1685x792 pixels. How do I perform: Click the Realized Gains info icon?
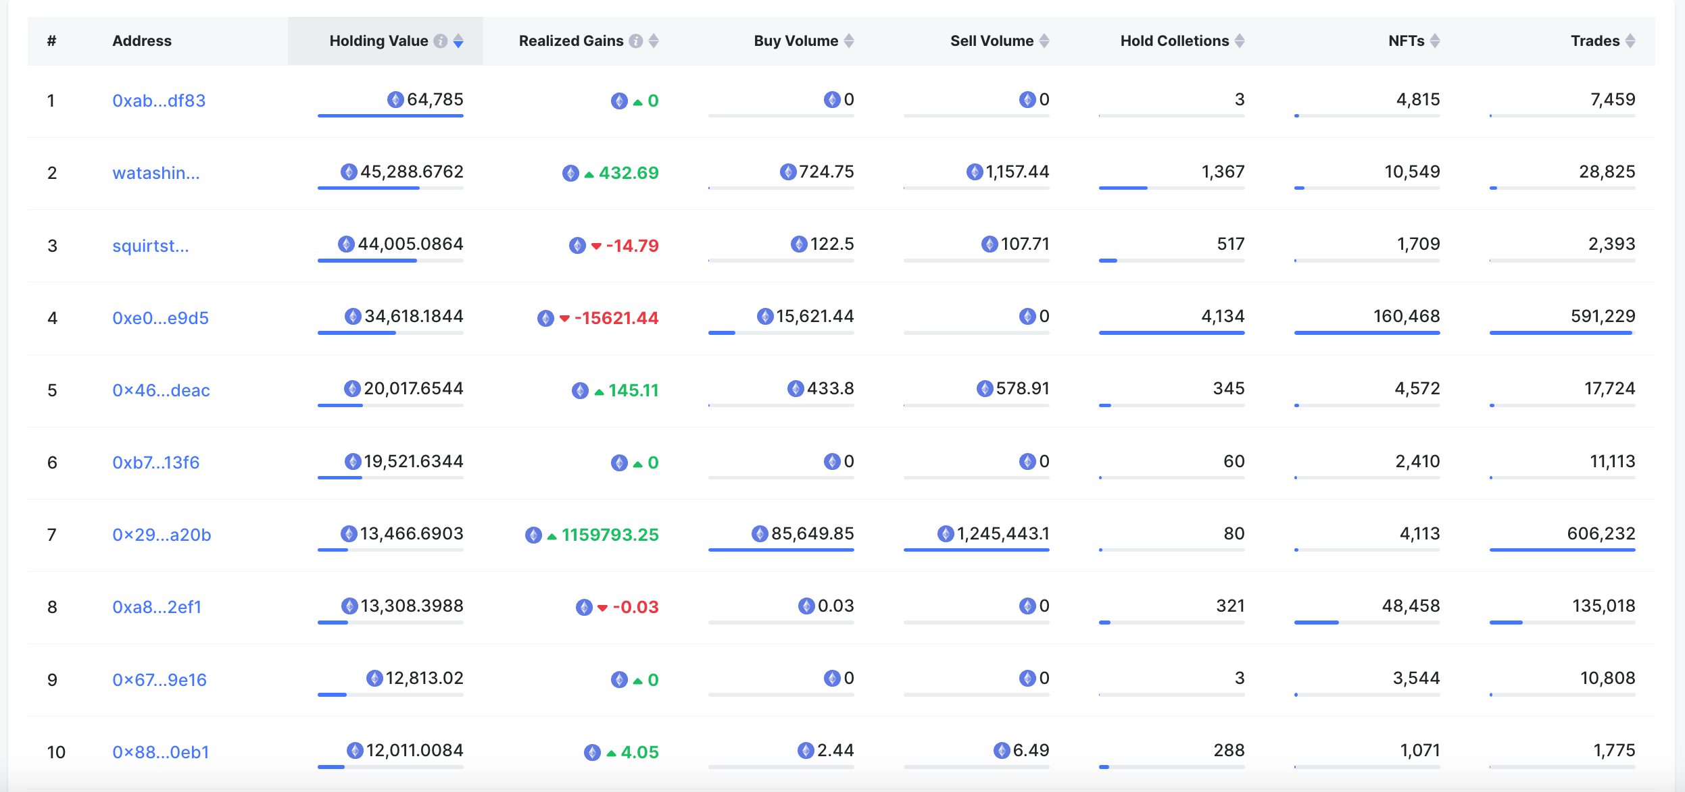tap(636, 41)
